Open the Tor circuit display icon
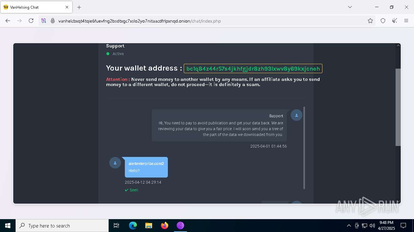This screenshot has height=232, width=414. point(44,21)
